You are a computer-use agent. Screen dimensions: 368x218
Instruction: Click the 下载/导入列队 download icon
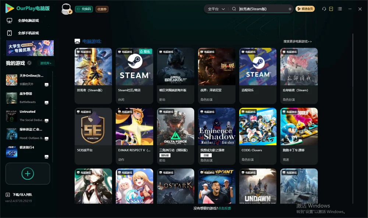tap(8, 195)
